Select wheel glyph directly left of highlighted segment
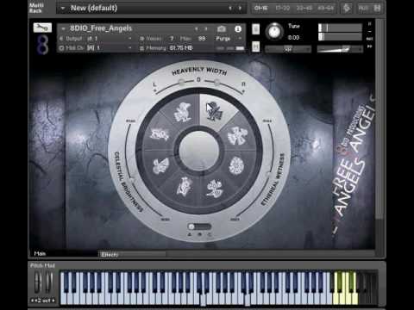 183,112
